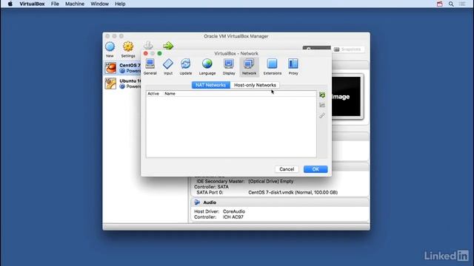Open Notification Center in menu bar

click(462, 4)
